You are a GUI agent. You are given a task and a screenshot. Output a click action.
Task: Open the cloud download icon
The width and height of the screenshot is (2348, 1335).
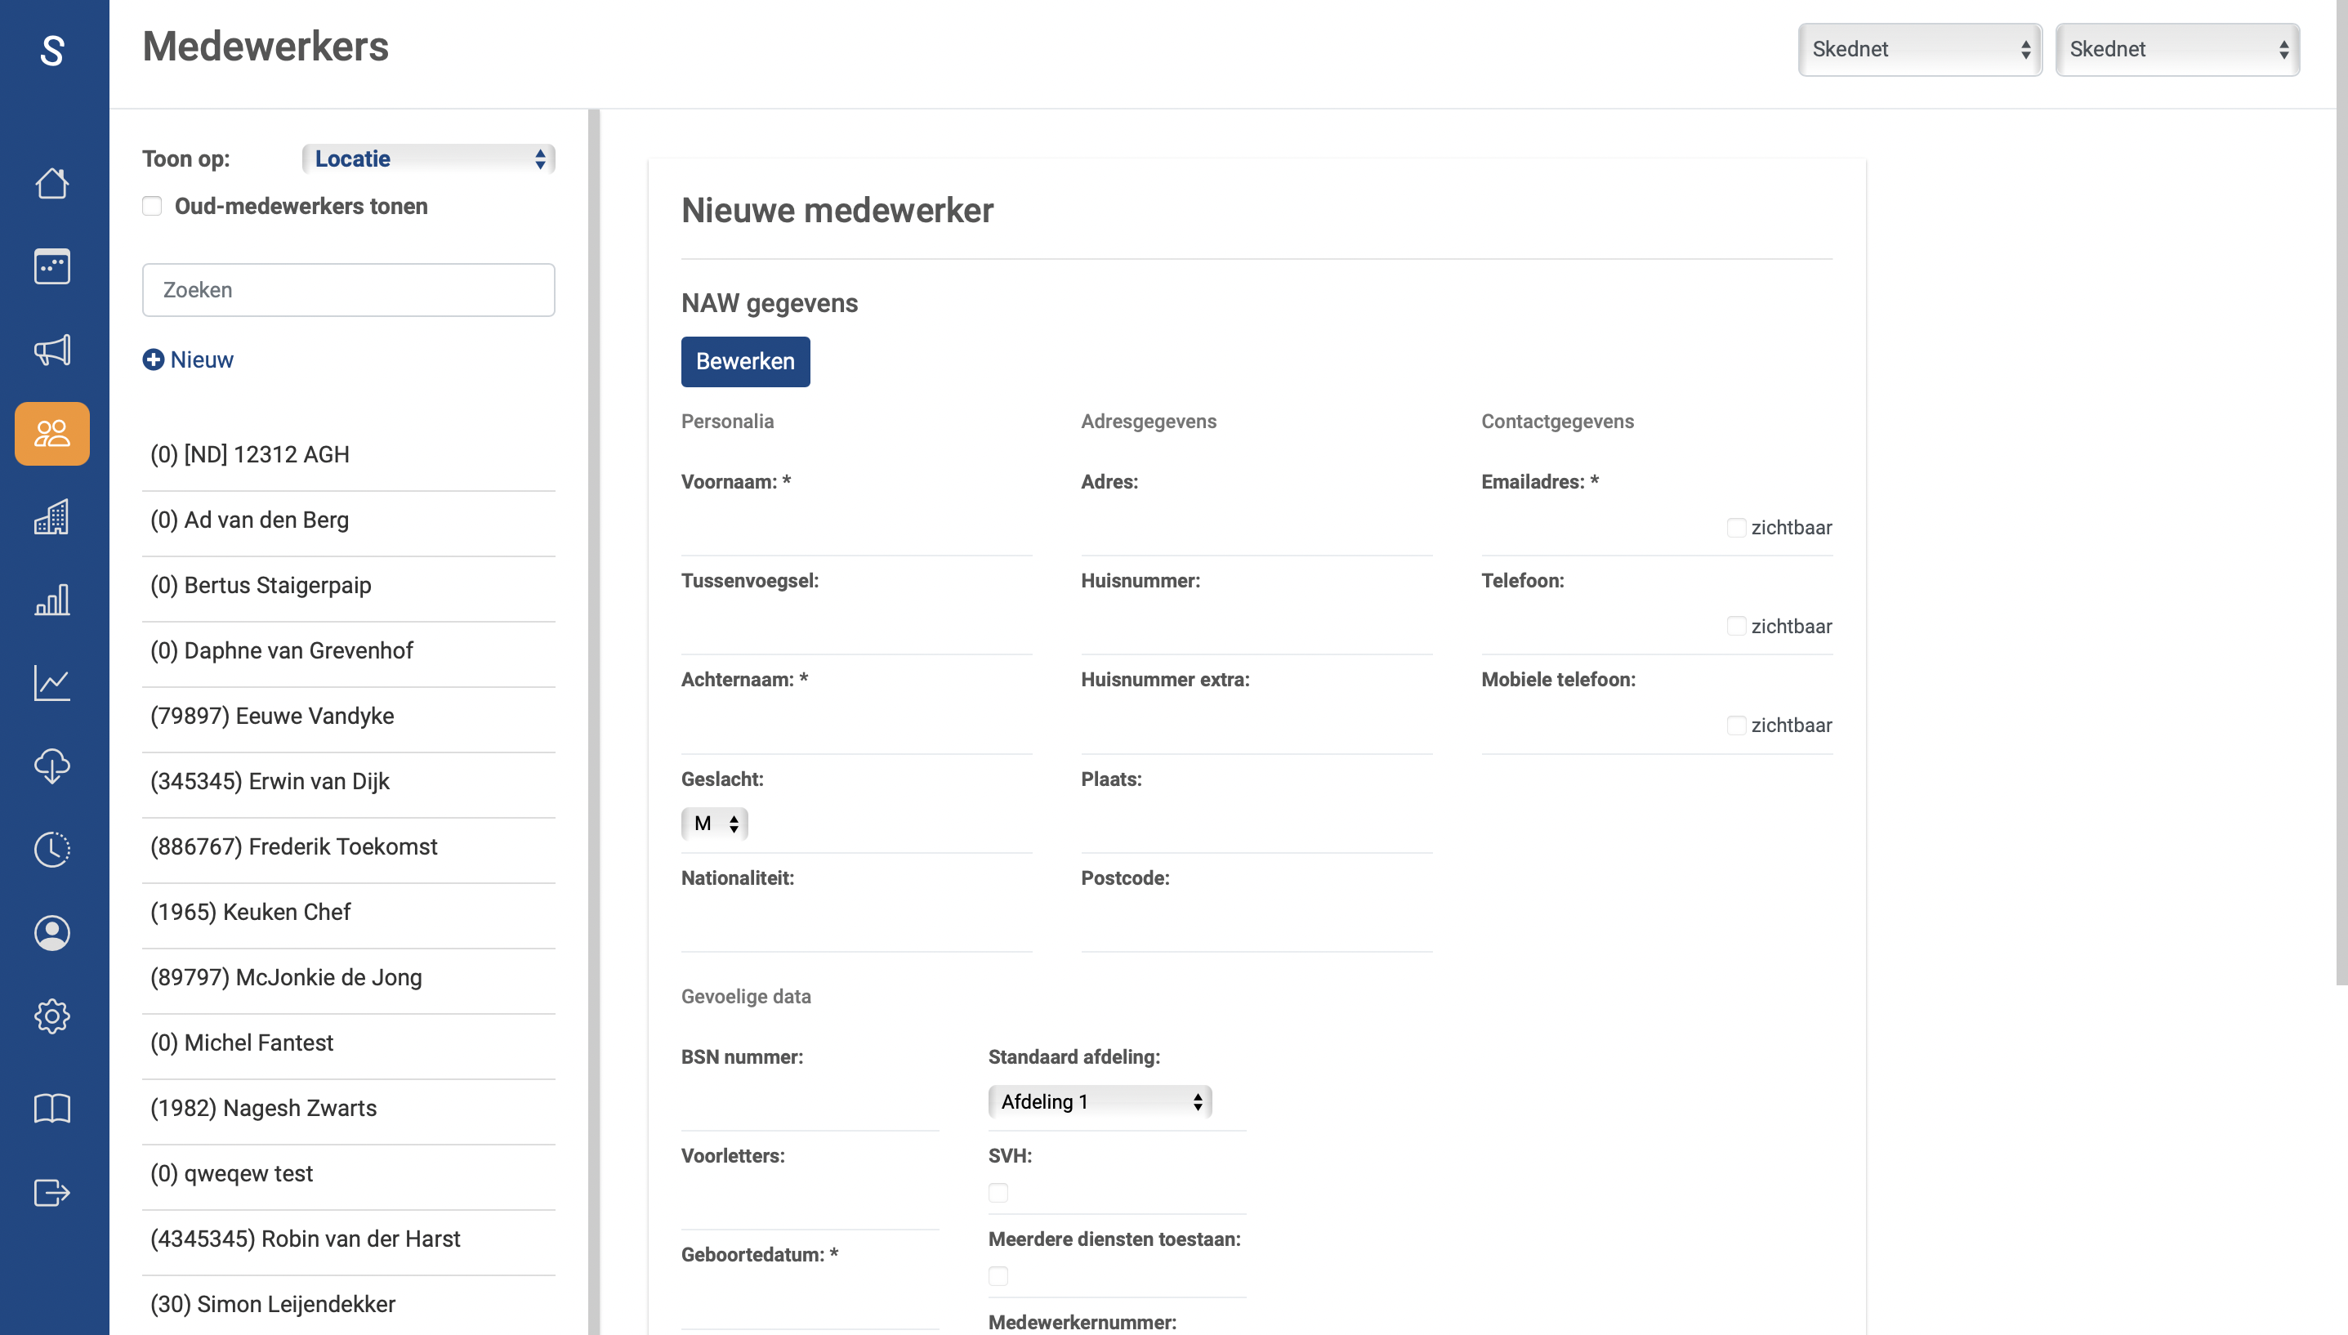[52, 766]
